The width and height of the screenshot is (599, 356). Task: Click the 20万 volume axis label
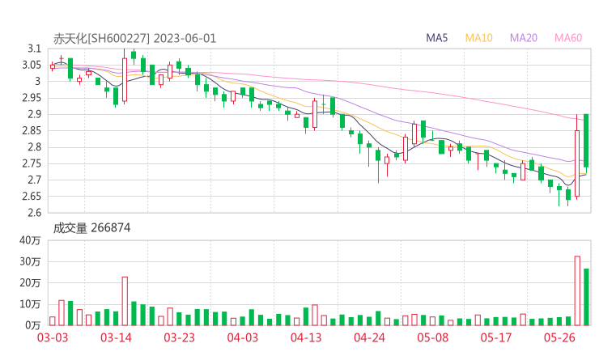[x=30, y=283]
